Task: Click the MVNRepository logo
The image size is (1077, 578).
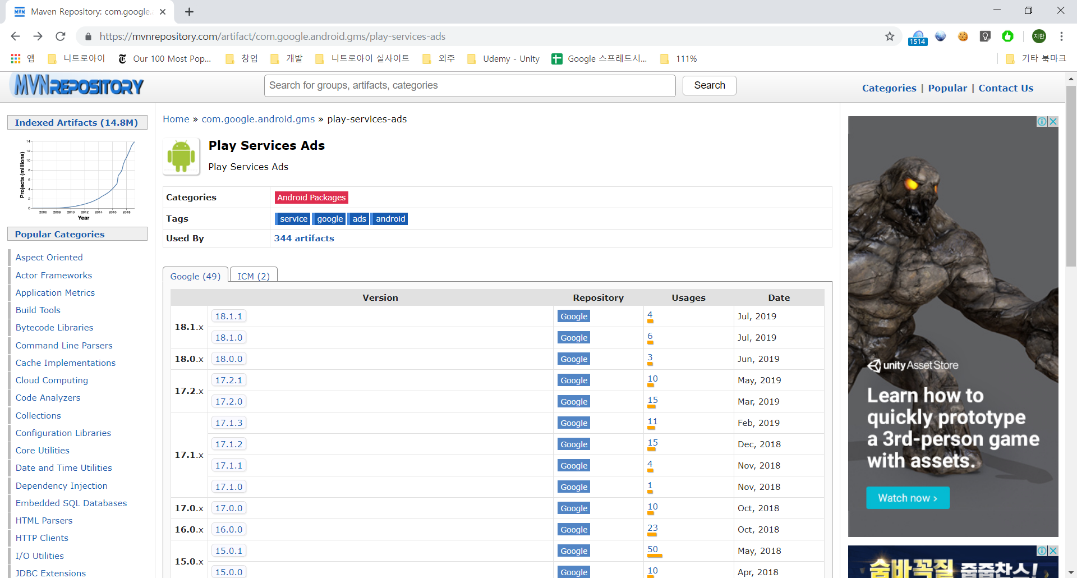Action: [77, 85]
